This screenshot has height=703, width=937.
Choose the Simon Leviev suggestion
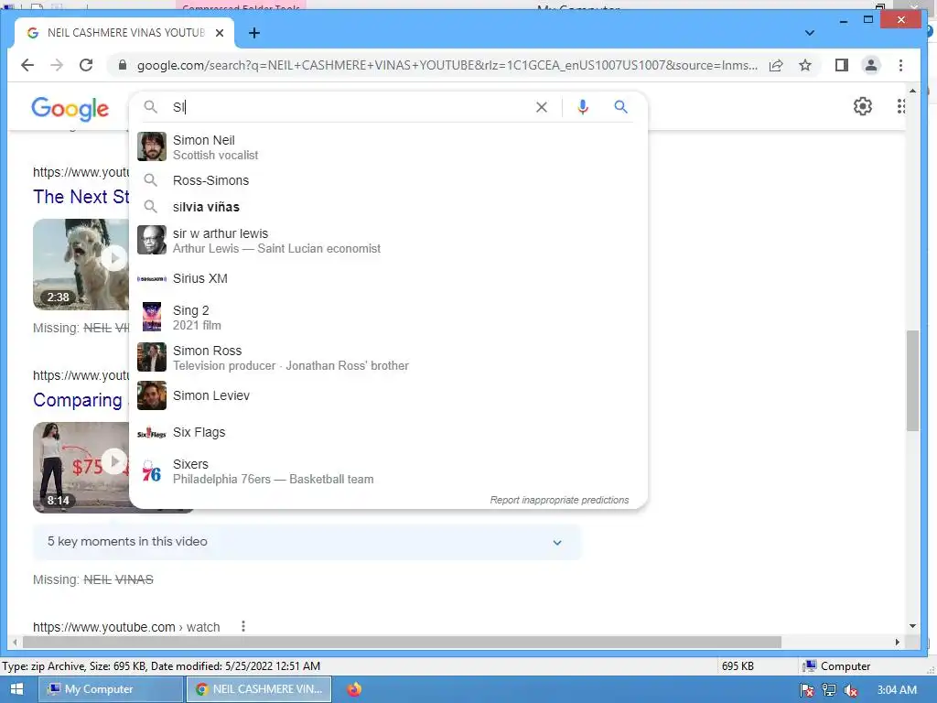[x=388, y=395]
